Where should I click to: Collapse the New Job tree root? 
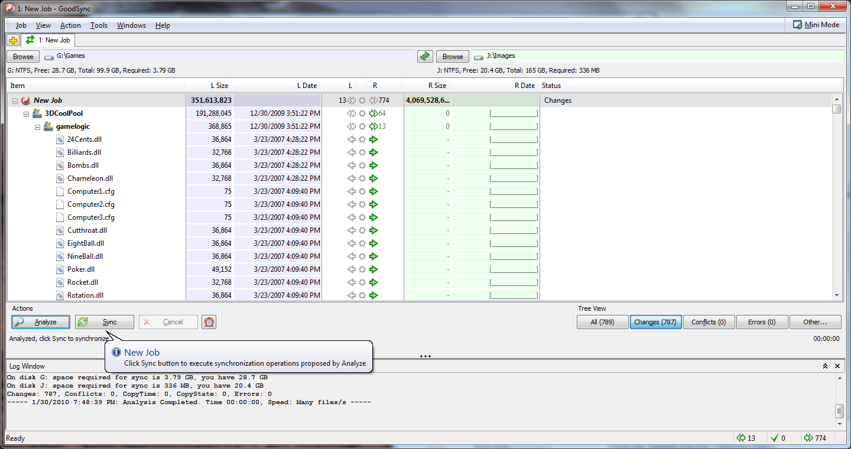(x=15, y=100)
